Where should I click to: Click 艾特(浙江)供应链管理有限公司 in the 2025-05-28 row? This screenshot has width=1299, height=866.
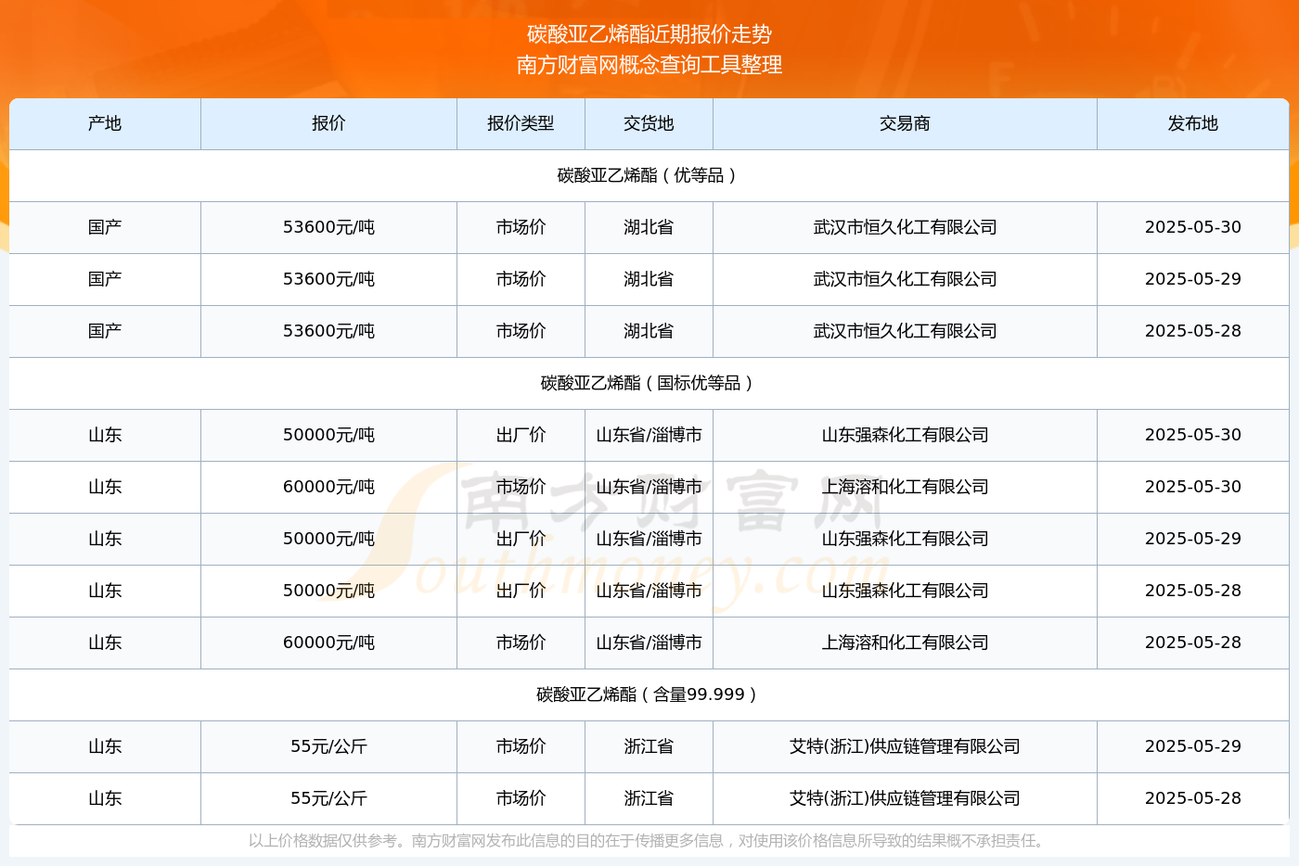tap(905, 798)
